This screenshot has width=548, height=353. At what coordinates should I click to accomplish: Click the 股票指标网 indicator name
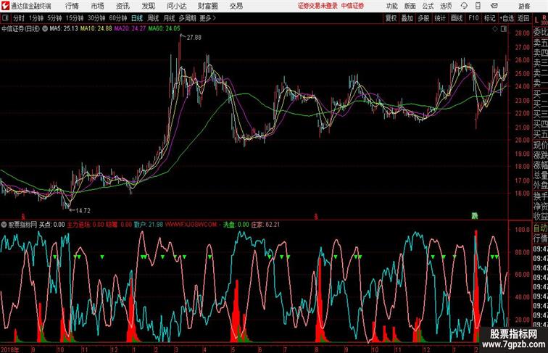22,225
